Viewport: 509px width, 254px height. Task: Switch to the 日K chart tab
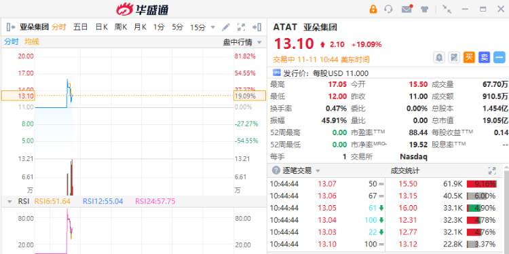tap(101, 27)
